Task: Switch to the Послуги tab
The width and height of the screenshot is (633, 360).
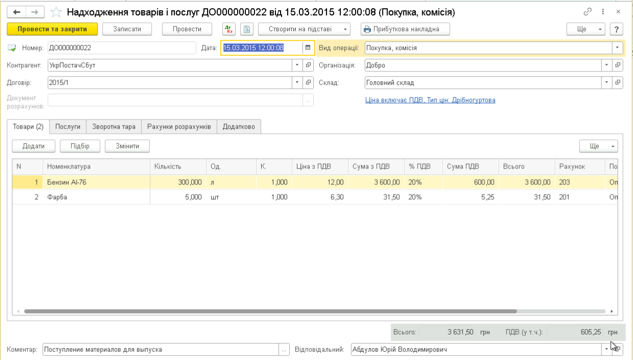Action: tap(68, 127)
